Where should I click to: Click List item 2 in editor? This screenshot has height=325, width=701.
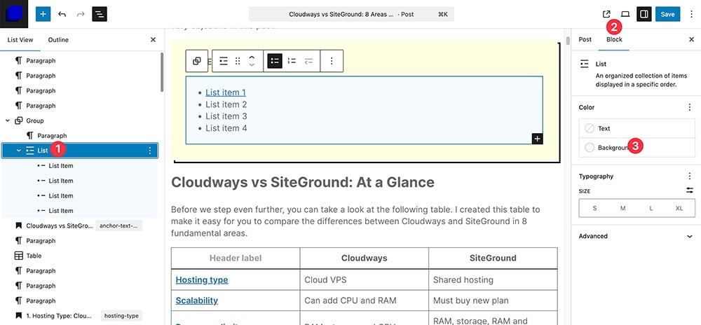coord(226,104)
